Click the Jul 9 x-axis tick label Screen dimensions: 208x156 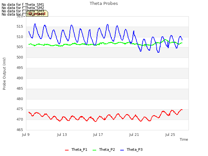click(x=26, y=135)
